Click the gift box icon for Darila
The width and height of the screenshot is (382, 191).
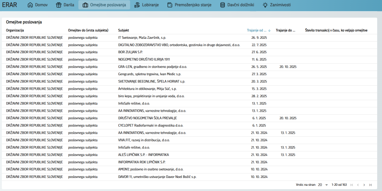(58, 5)
